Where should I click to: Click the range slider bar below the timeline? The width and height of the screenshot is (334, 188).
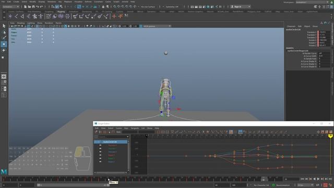pyautogui.click(x=73, y=185)
